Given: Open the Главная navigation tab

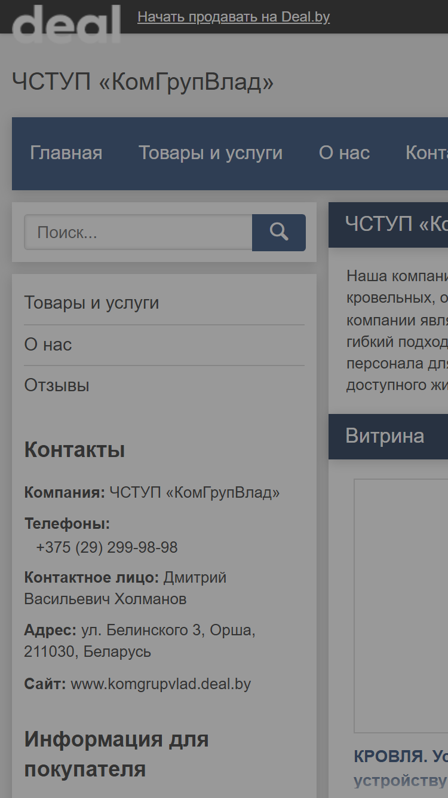Looking at the screenshot, I should pos(66,153).
